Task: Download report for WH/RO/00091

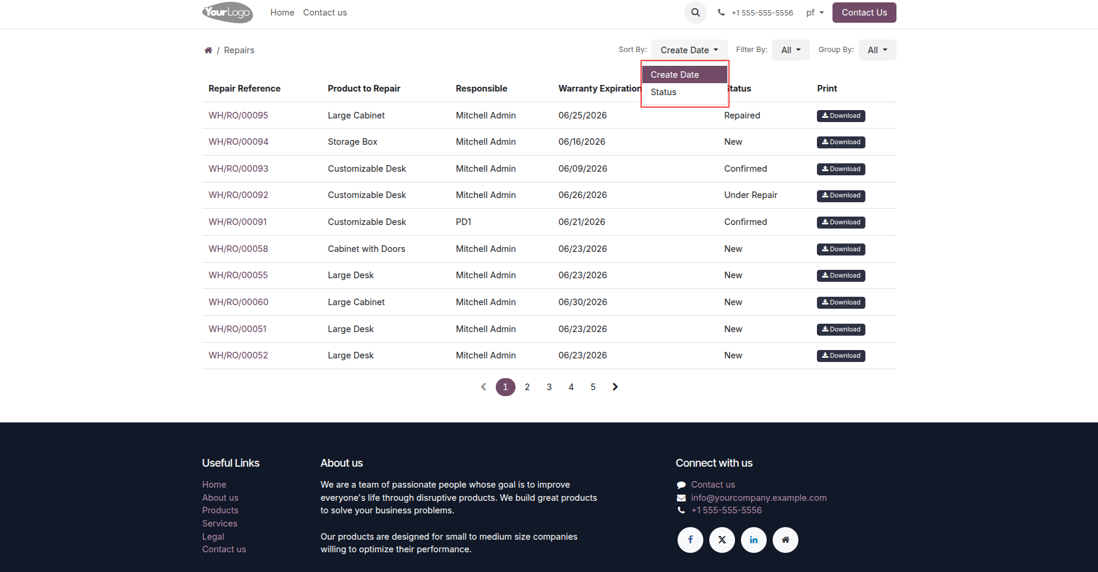Action: [x=841, y=223]
